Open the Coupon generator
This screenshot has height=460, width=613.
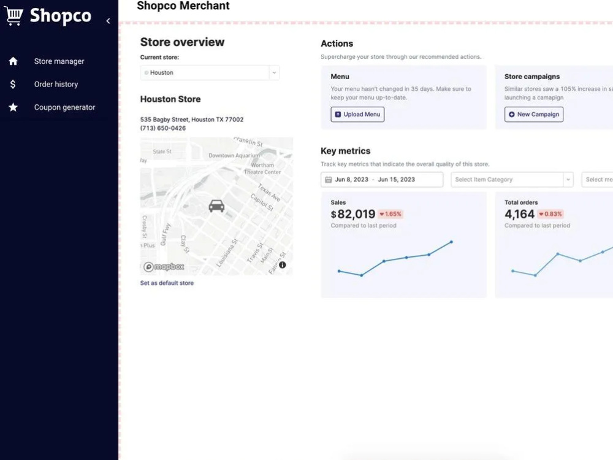[x=64, y=107]
